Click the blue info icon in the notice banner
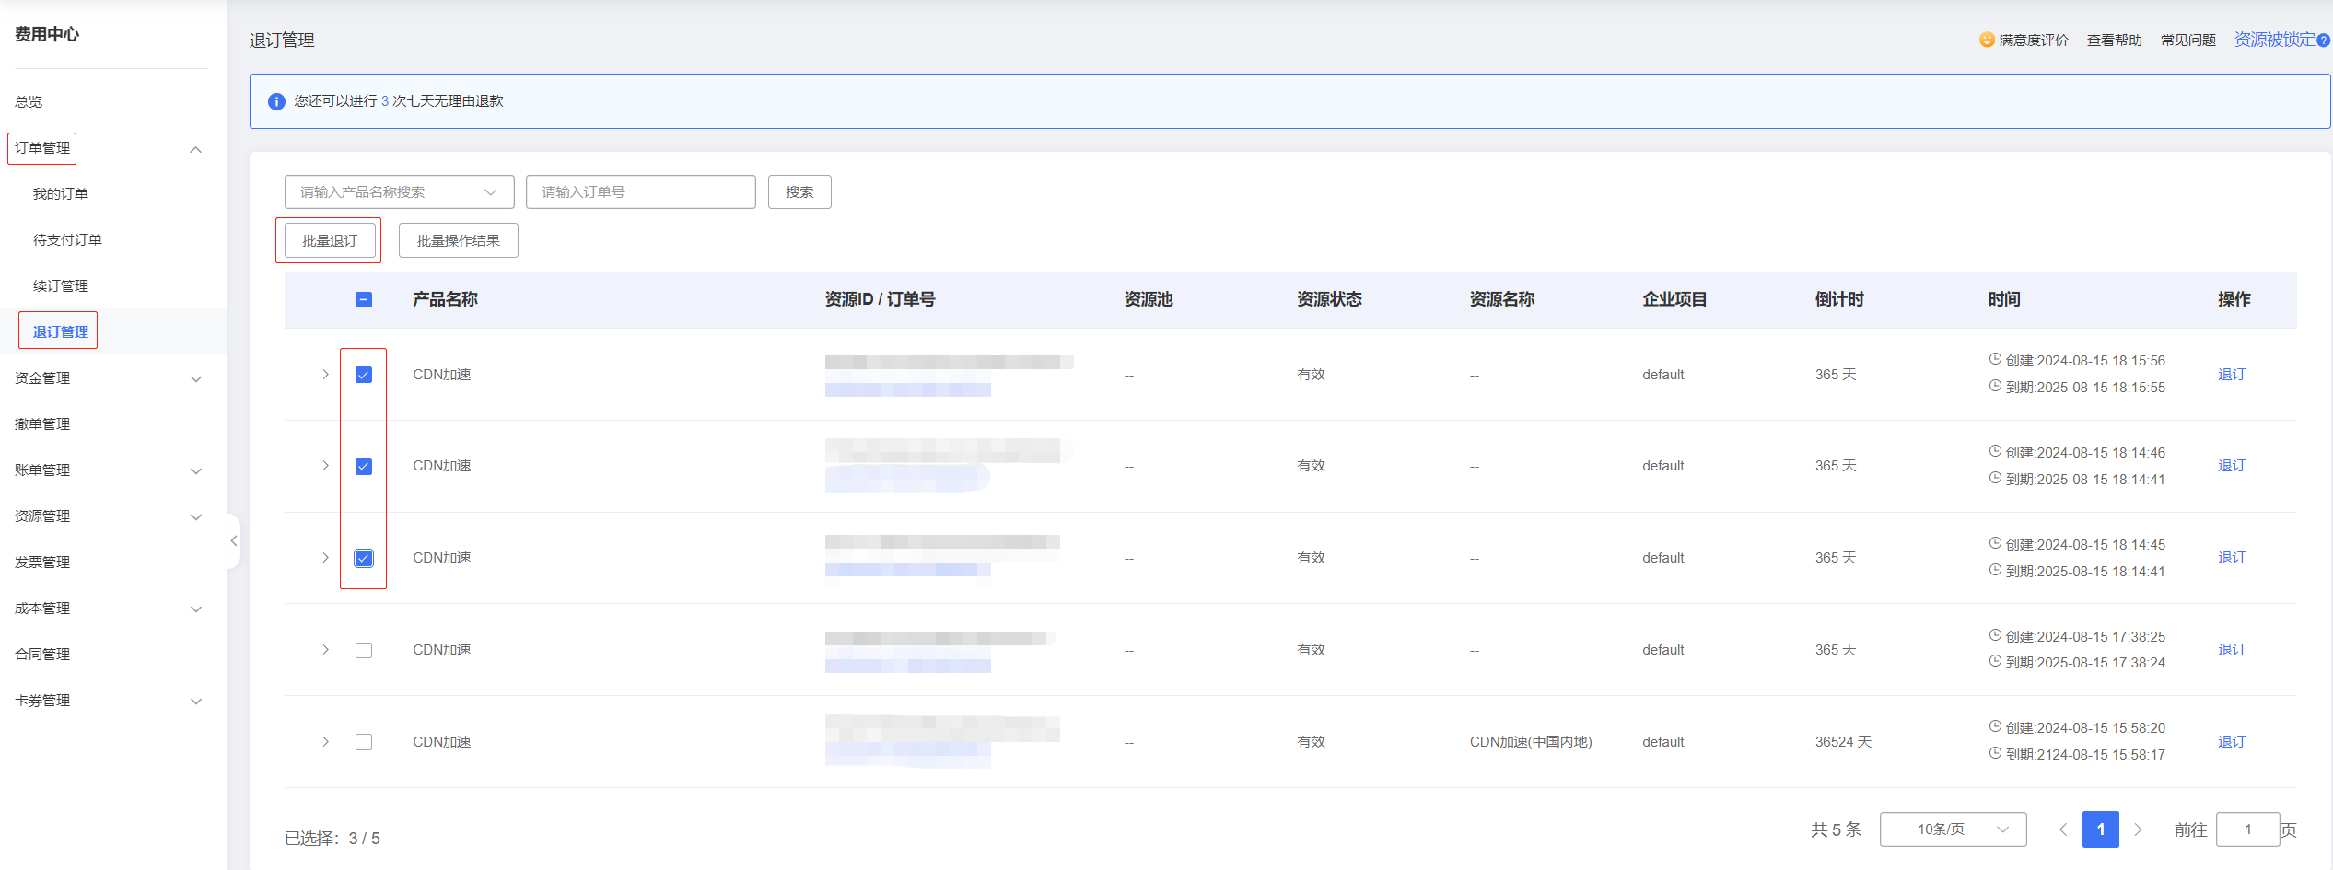Viewport: 2333px width, 870px height. (x=276, y=101)
